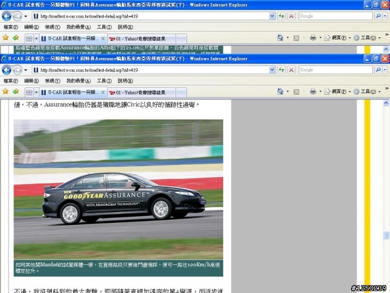Stop page loading in front IE window

(x=291, y=70)
